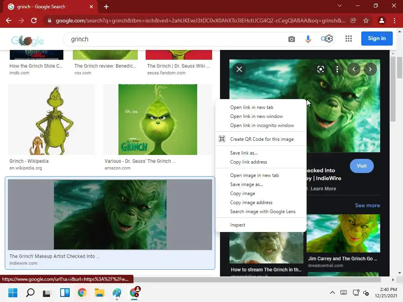The height and width of the screenshot is (302, 403).
Task: Click the Visit button
Action: (362, 166)
